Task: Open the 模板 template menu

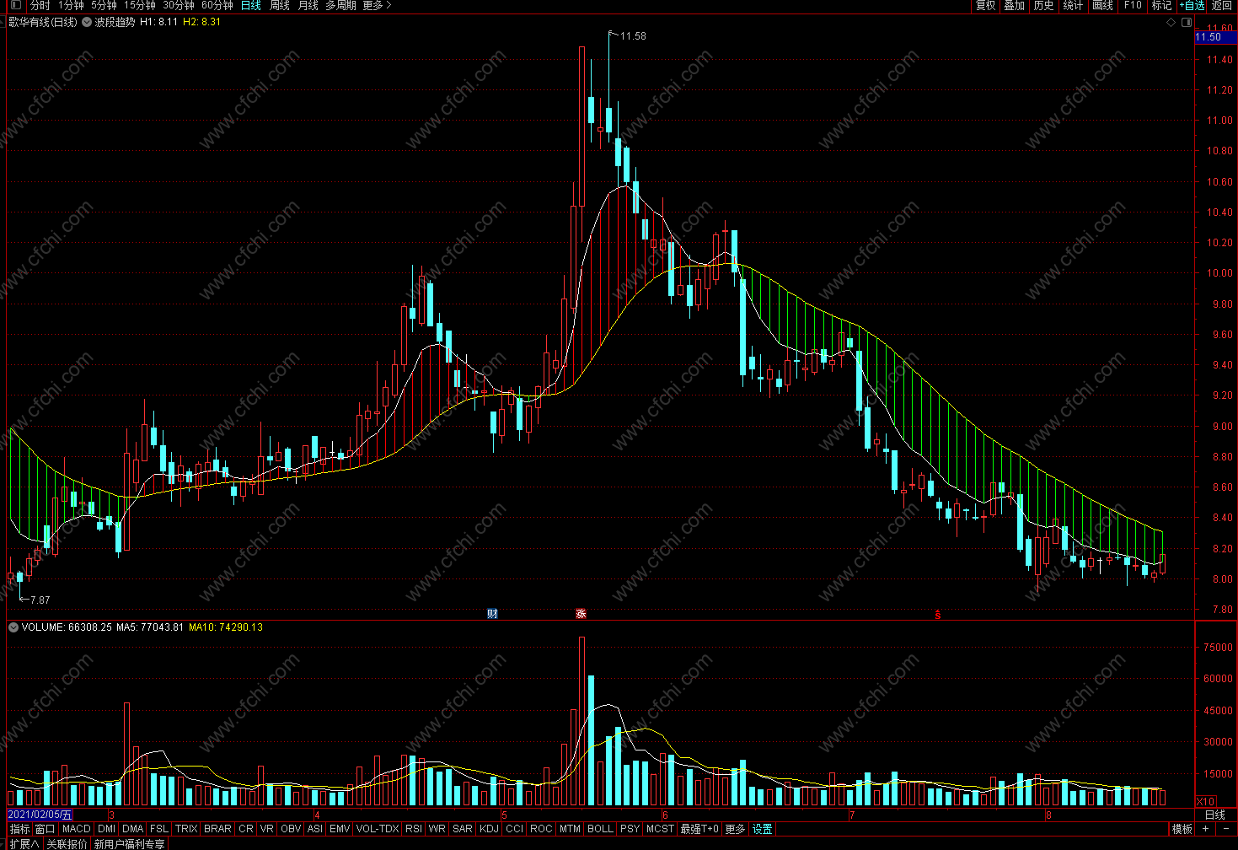Action: (x=1182, y=829)
